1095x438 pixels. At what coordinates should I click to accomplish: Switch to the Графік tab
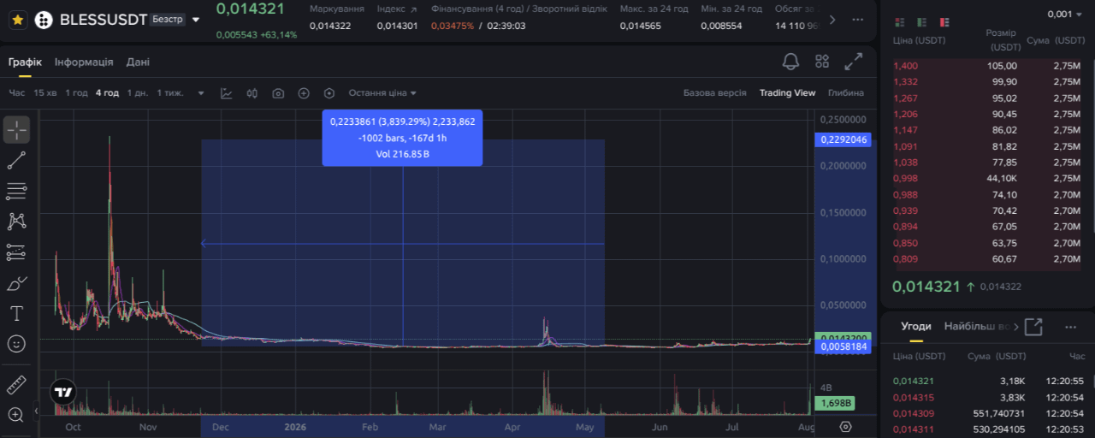click(x=25, y=62)
